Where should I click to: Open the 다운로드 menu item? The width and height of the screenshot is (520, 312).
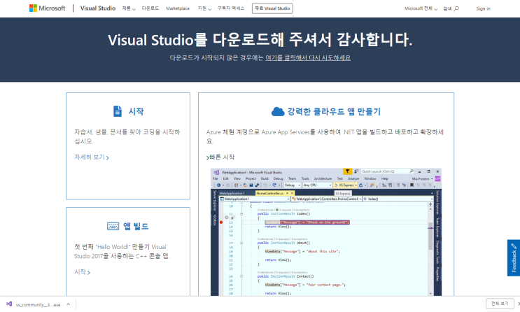point(150,8)
